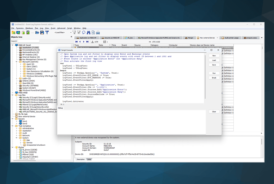Open log file with folder icon

pos(37,33)
